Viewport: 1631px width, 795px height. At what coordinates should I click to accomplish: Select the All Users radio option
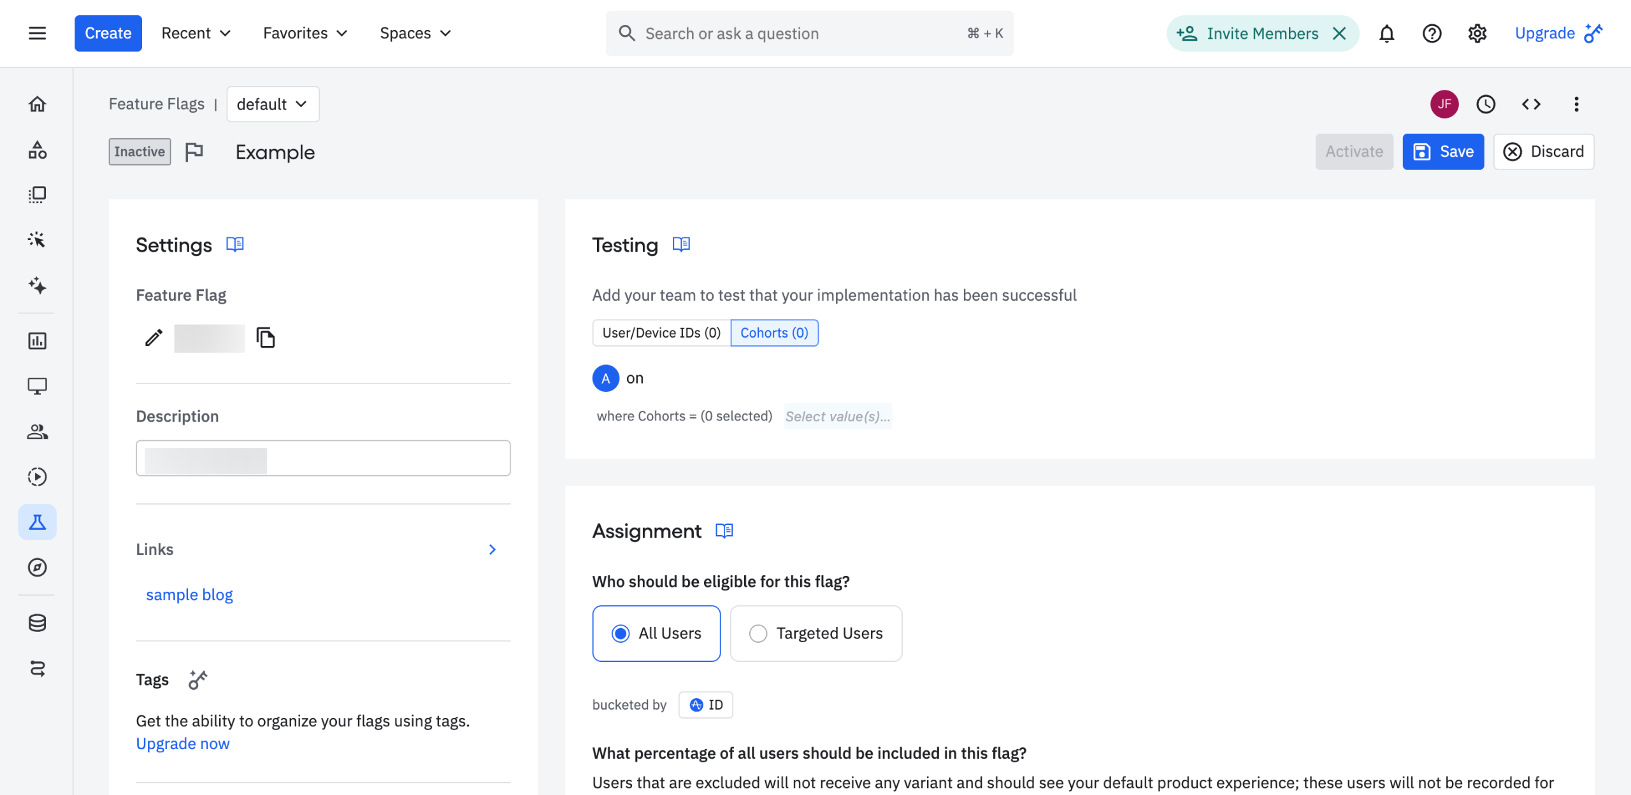click(621, 633)
